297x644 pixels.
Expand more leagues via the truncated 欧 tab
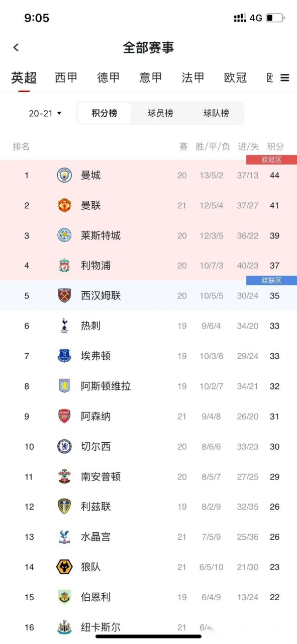(269, 77)
